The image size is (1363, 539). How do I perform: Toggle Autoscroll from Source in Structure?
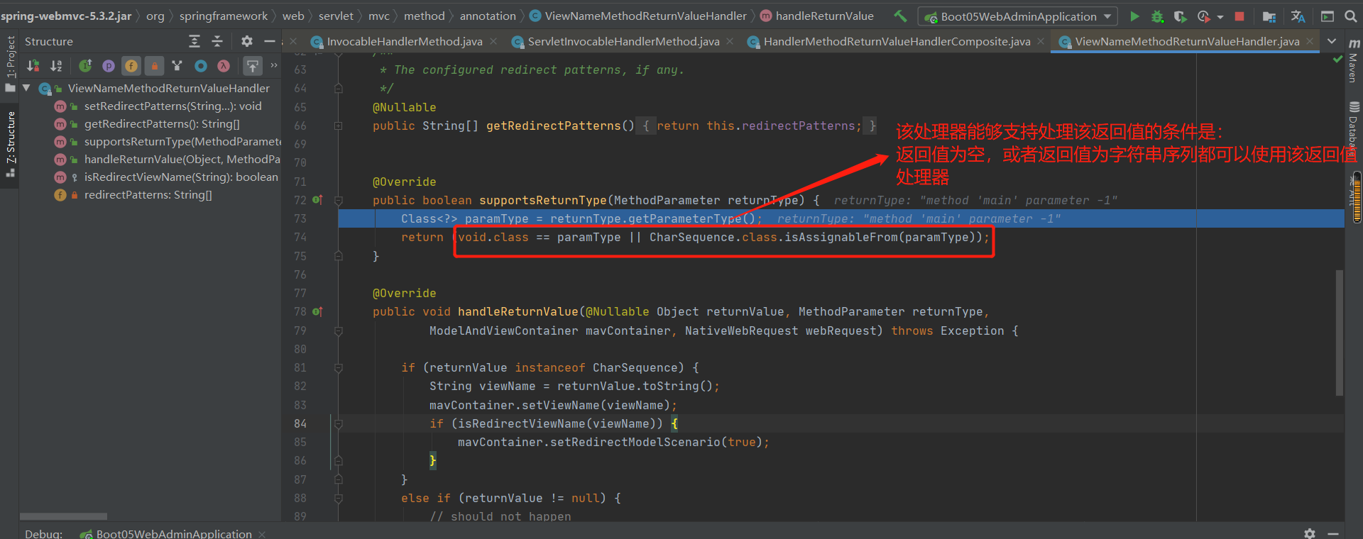(x=252, y=66)
